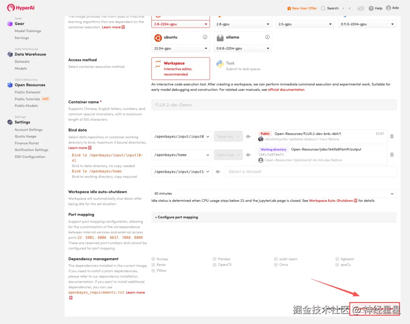Open the 30 minutes idle shutdown dropdown
Image resolution: width=410 pixels, height=324 pixels.
(x=274, y=194)
